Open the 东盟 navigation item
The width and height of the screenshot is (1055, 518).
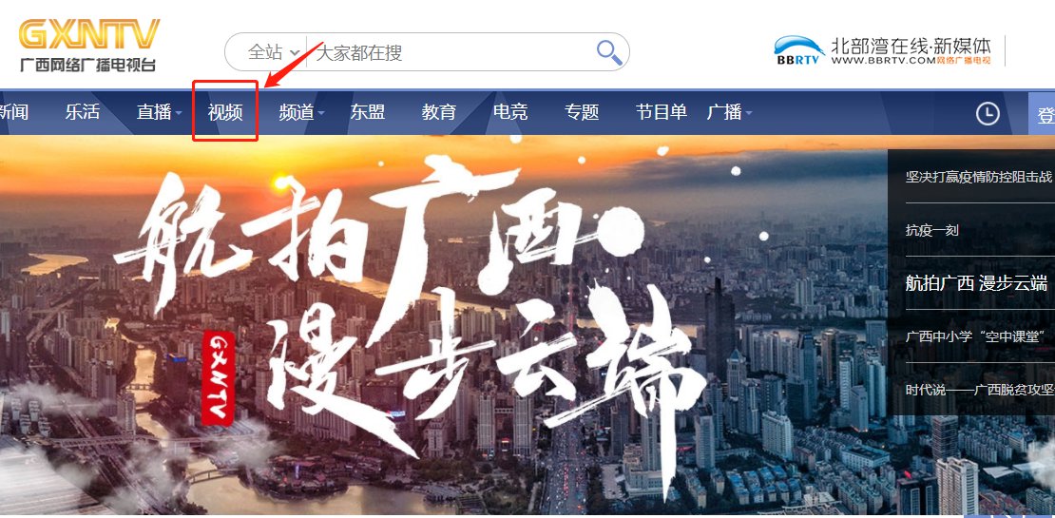(368, 111)
